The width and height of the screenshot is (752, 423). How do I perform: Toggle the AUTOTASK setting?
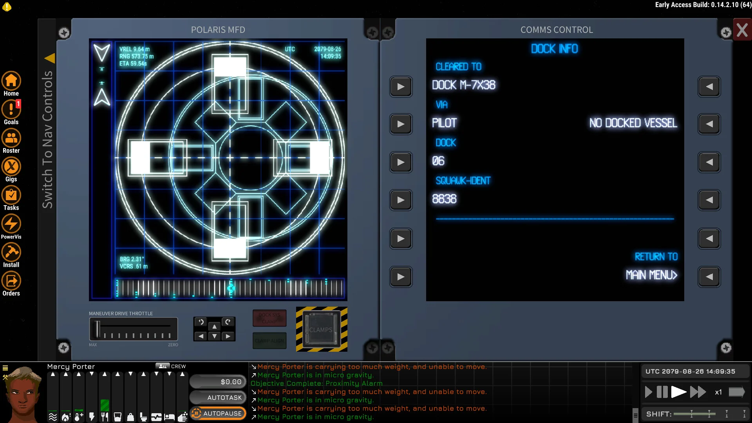[218, 397]
